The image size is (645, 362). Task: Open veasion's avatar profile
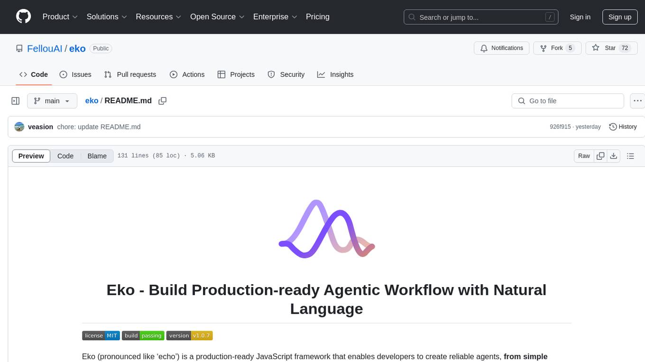click(x=19, y=127)
